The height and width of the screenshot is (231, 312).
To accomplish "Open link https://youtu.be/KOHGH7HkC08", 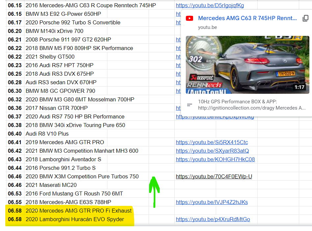I will (x=215, y=160).
